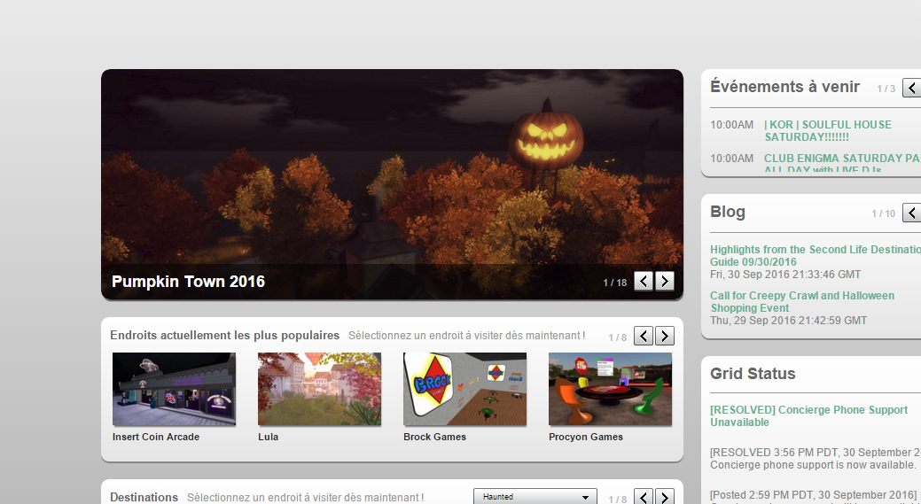This screenshot has height=504, width=921.
Task: Open the RESOLVED Concierge Phone Support status
Action: [x=808, y=416]
